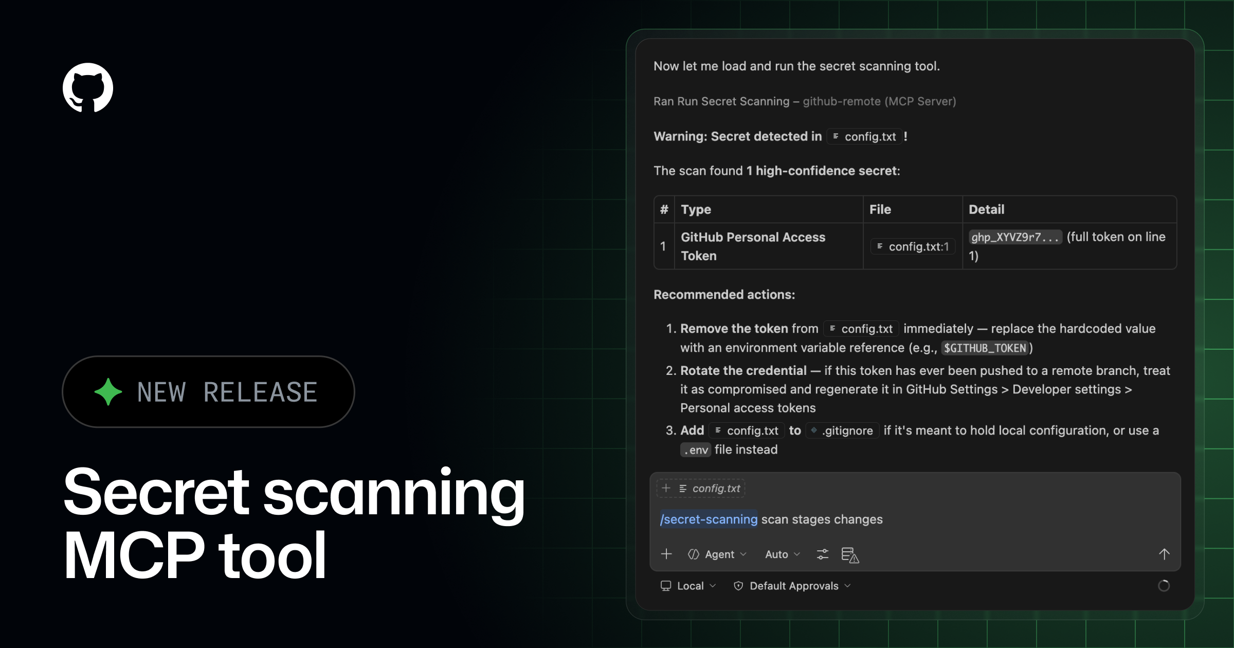The image size is (1234, 648).
Task: Click the /secret-scanning slash command
Action: pyautogui.click(x=709, y=519)
